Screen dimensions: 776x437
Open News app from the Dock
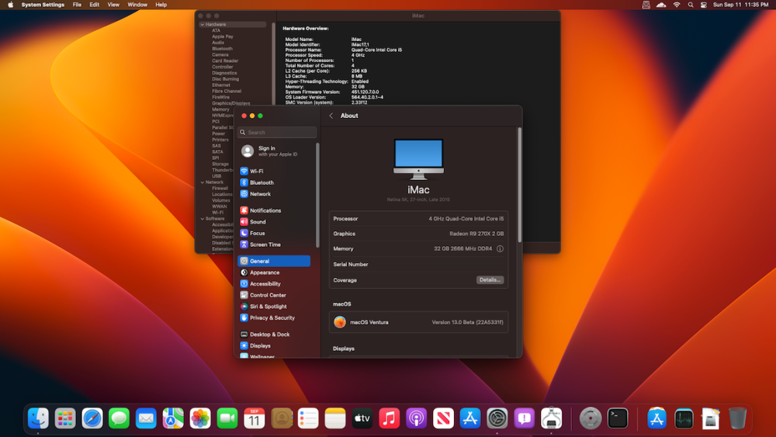tap(443, 418)
